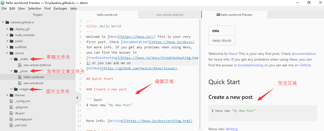Click the Atom logo in title bar
The width and height of the screenshot is (324, 131).
3,3
